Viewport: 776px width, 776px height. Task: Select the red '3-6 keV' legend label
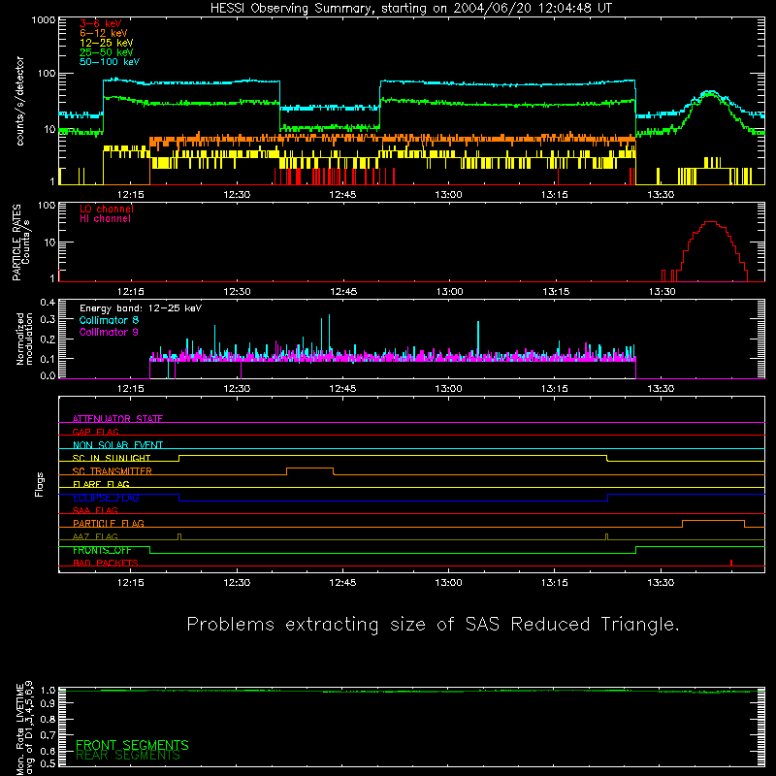[x=100, y=23]
